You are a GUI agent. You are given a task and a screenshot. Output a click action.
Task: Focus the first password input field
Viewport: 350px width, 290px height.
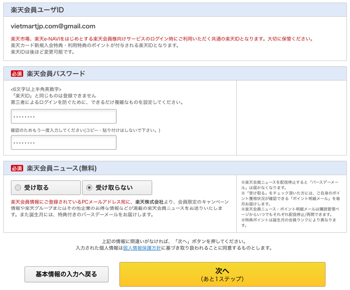click(x=63, y=117)
